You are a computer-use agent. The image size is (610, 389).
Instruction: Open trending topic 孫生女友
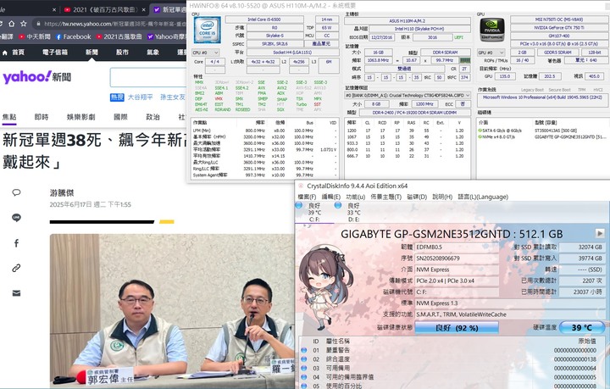pos(173,97)
